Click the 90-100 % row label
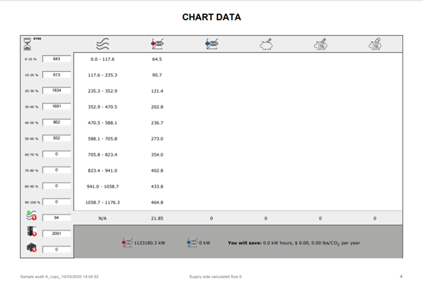This screenshot has height=292, width=423. pyautogui.click(x=33, y=202)
